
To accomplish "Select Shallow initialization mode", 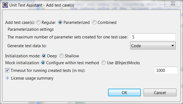I will coord(62,56).
